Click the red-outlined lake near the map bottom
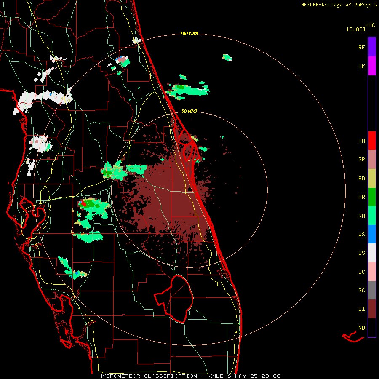The image size is (379, 379). click(174, 299)
